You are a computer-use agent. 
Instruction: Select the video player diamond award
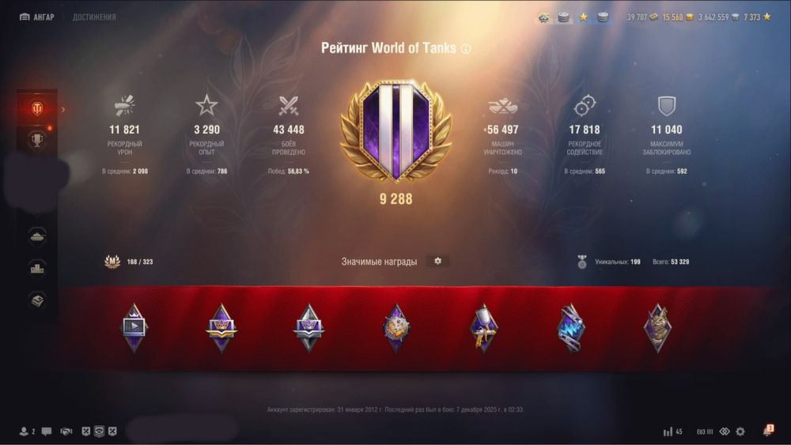click(134, 327)
